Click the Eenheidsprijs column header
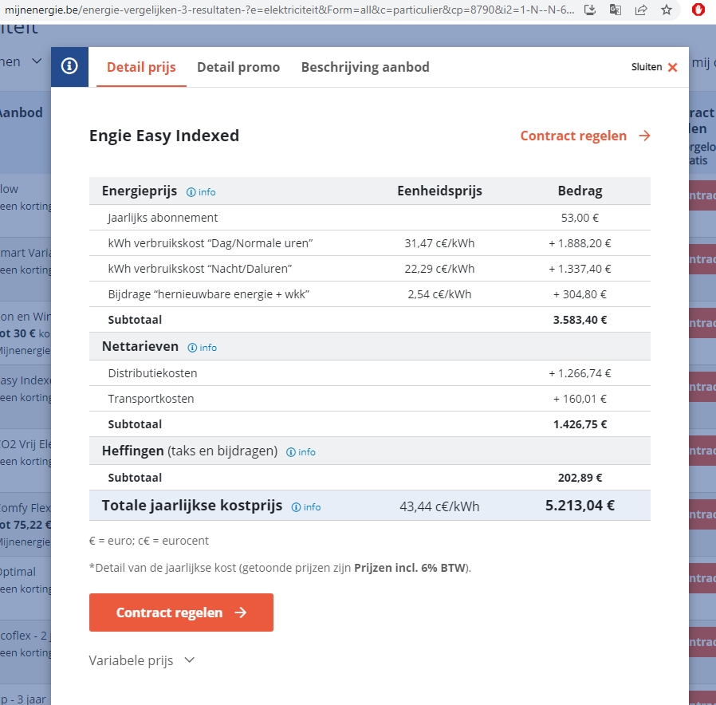Screen dimensions: 716x705 [x=439, y=191]
